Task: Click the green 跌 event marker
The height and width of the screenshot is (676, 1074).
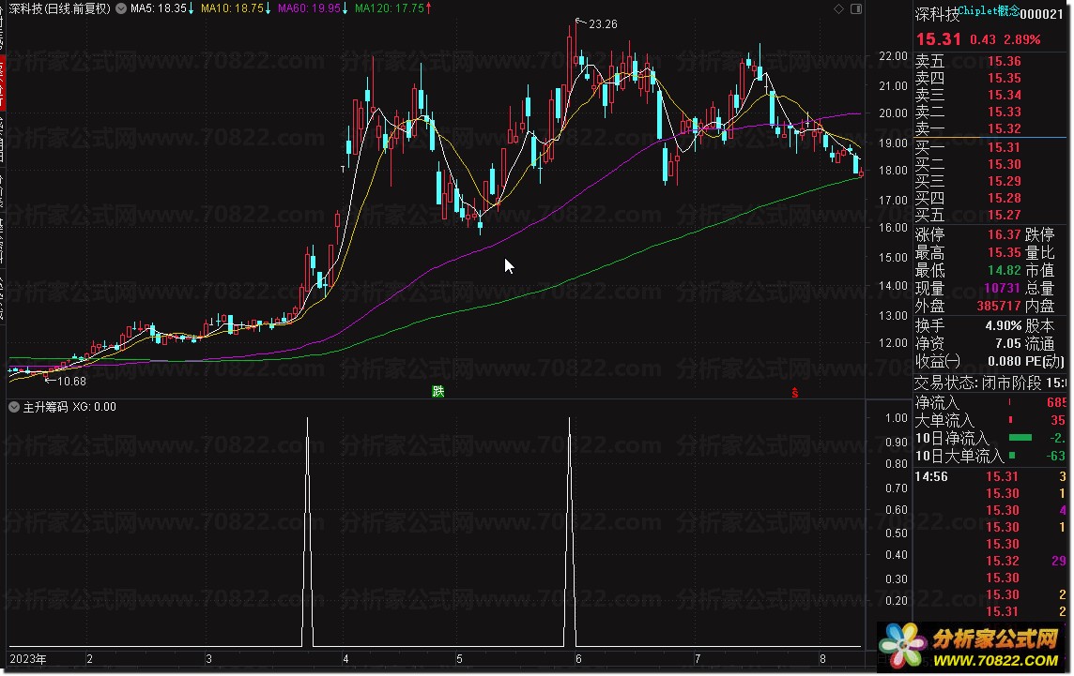Action: point(437,391)
